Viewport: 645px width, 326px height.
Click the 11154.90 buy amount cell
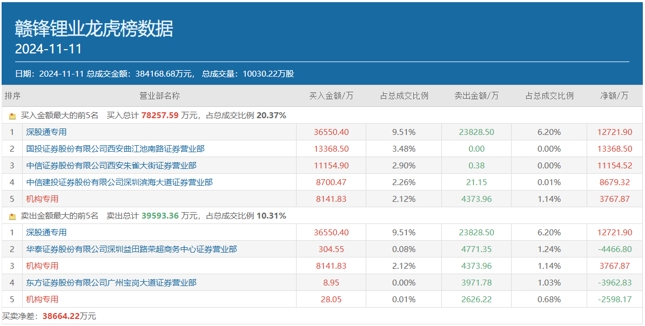point(331,166)
